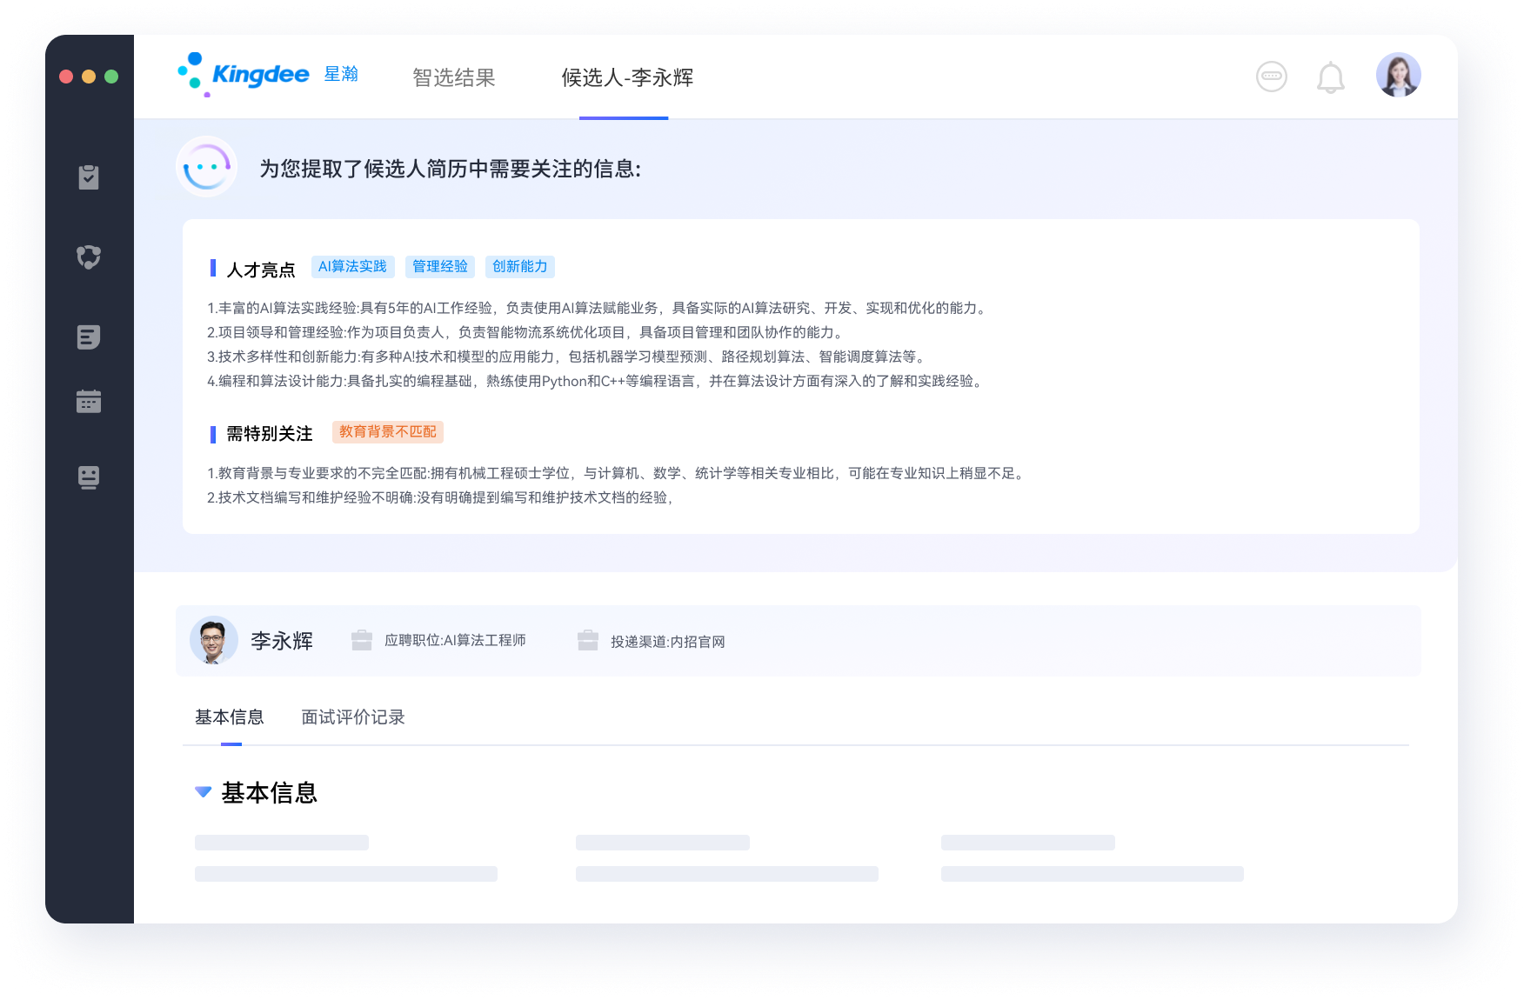Click the AI assistant smiley avatar
Screen dimensions: 1524x1000
207,166
